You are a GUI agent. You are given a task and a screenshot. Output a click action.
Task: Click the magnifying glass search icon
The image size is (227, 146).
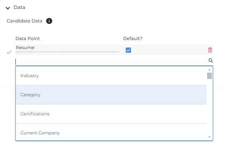pyautogui.click(x=210, y=61)
